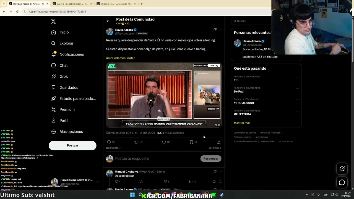Open floating Grok button
This screenshot has width=354, height=199.
342,169
